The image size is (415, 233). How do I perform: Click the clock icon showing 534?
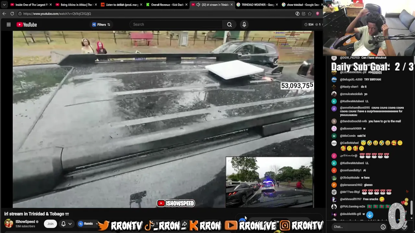coord(306,25)
